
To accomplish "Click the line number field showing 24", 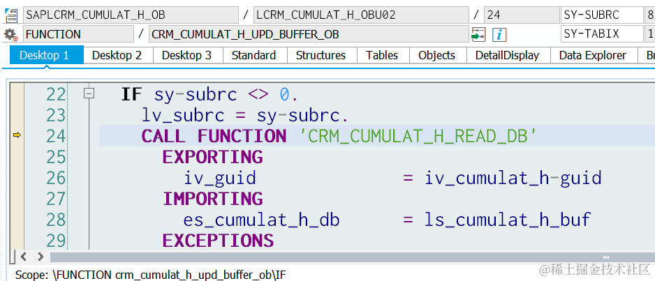I will click(521, 15).
